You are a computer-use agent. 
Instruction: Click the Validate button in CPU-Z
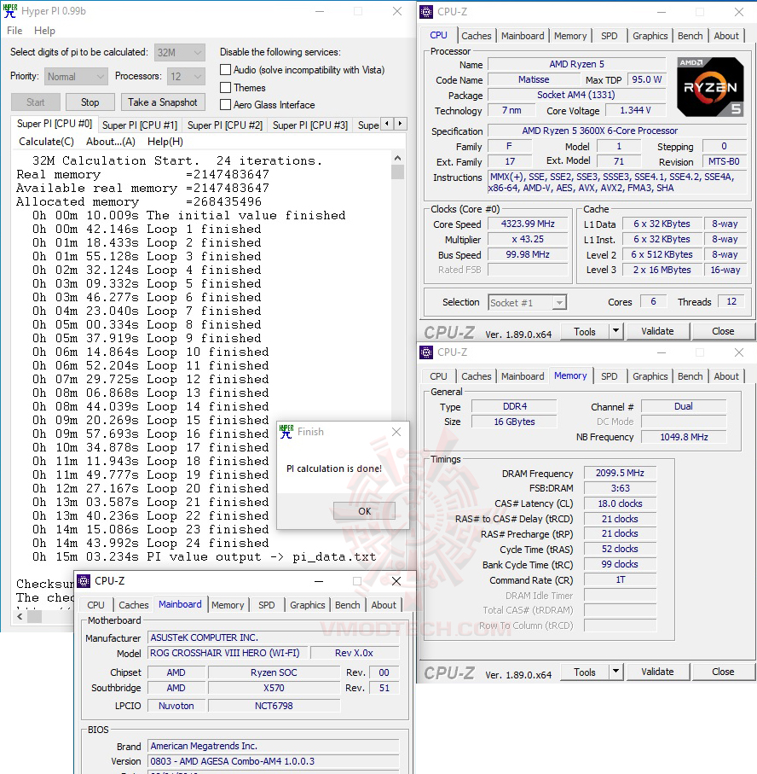(x=658, y=330)
